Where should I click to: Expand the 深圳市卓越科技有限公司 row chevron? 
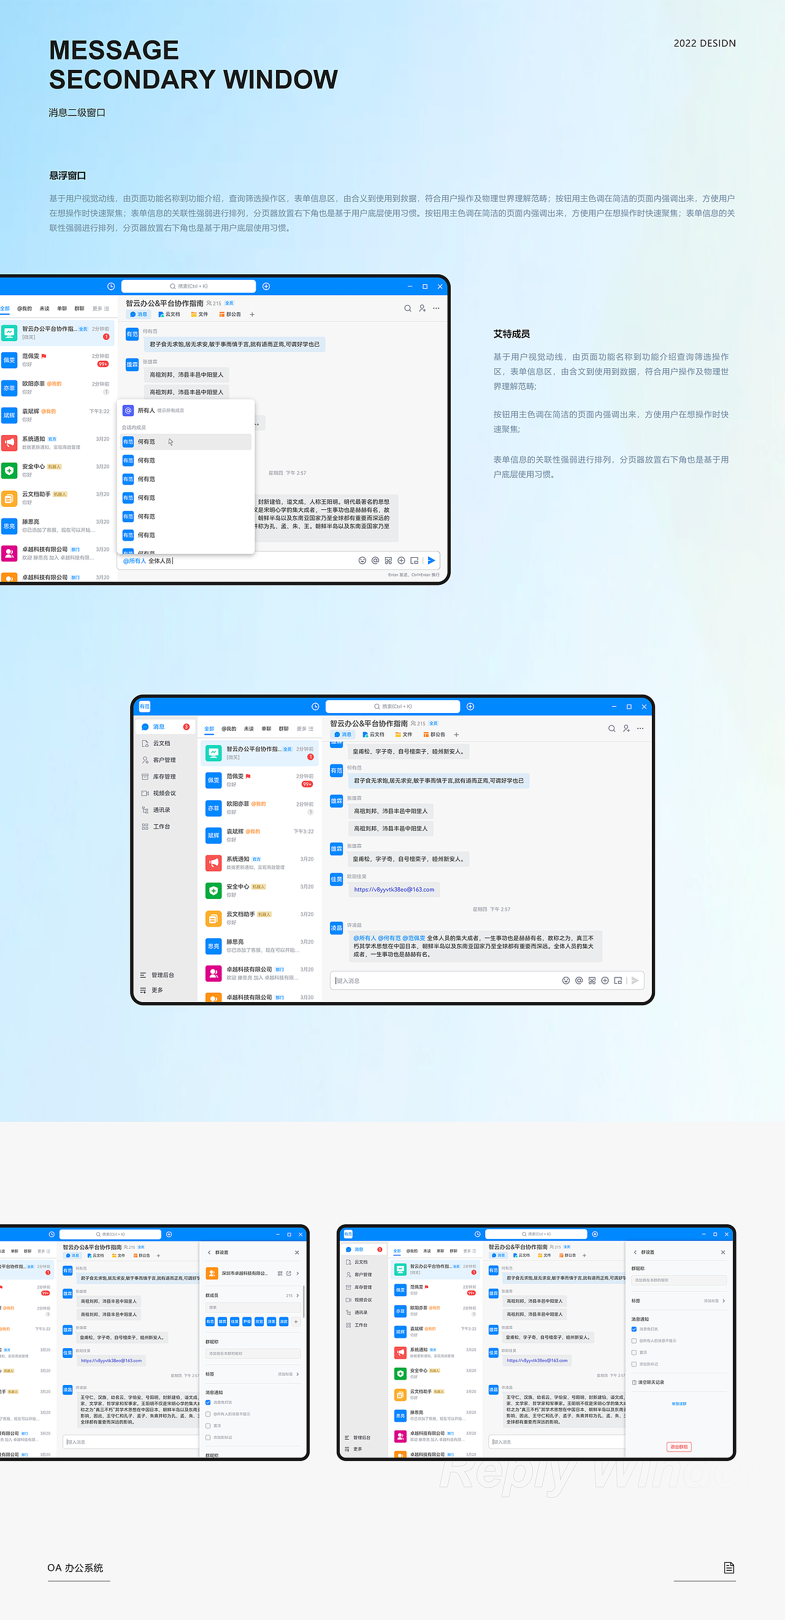[297, 1273]
